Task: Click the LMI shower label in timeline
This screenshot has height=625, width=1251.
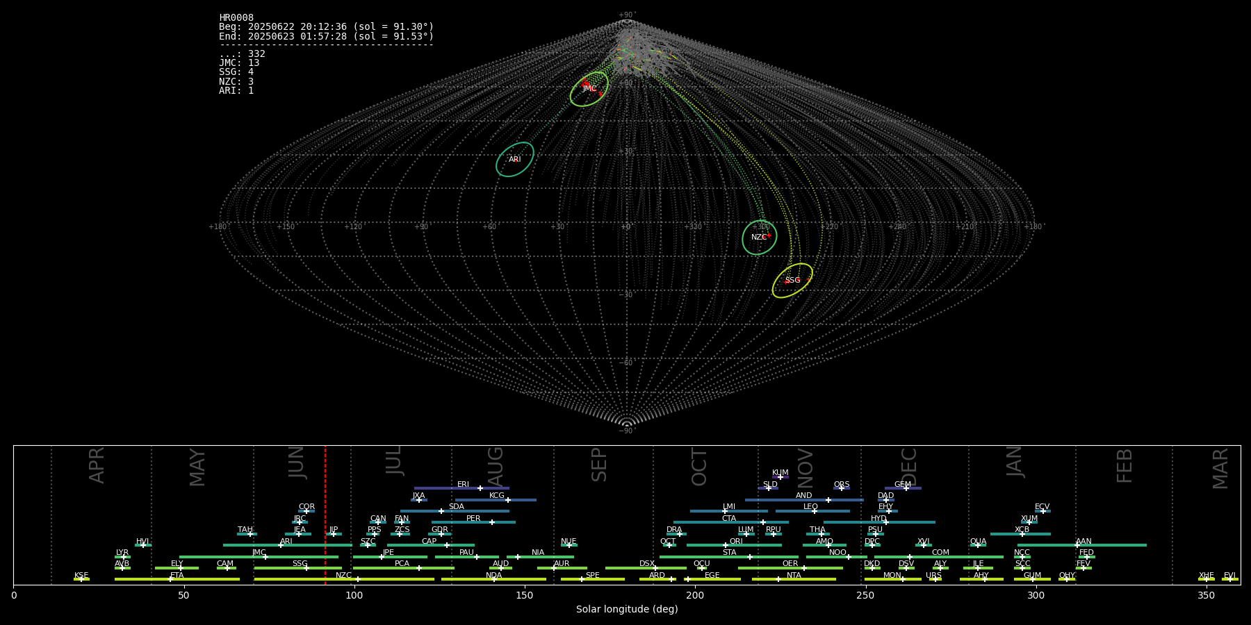Action: click(x=728, y=507)
